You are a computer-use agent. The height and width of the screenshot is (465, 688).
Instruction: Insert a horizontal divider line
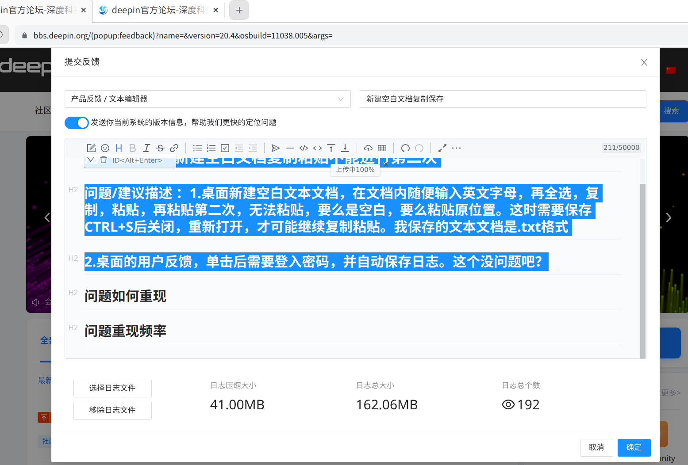coord(290,148)
